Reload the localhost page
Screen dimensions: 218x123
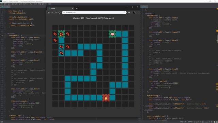(x=56, y=13)
